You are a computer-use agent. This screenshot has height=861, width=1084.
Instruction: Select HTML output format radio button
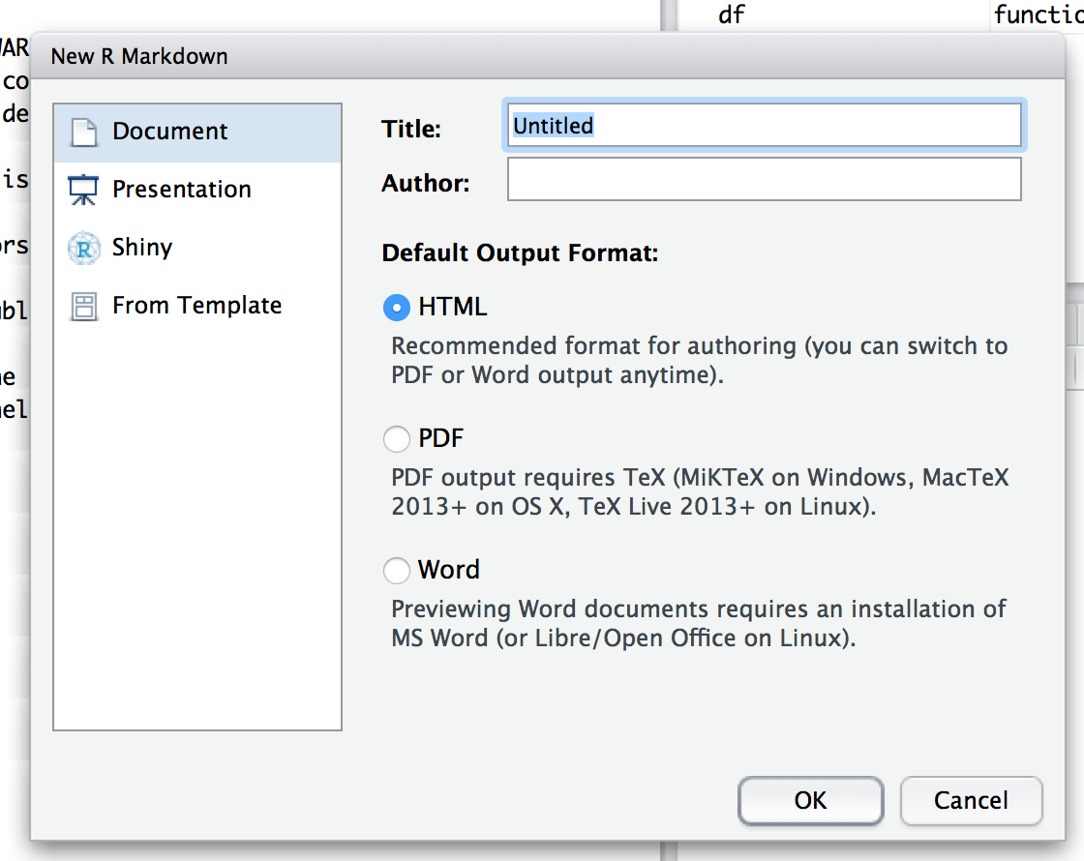(397, 308)
